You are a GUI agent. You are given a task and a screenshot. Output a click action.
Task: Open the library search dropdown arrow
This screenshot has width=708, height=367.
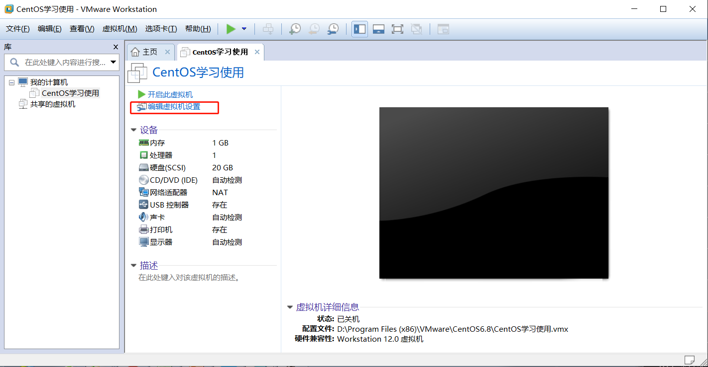pos(114,63)
